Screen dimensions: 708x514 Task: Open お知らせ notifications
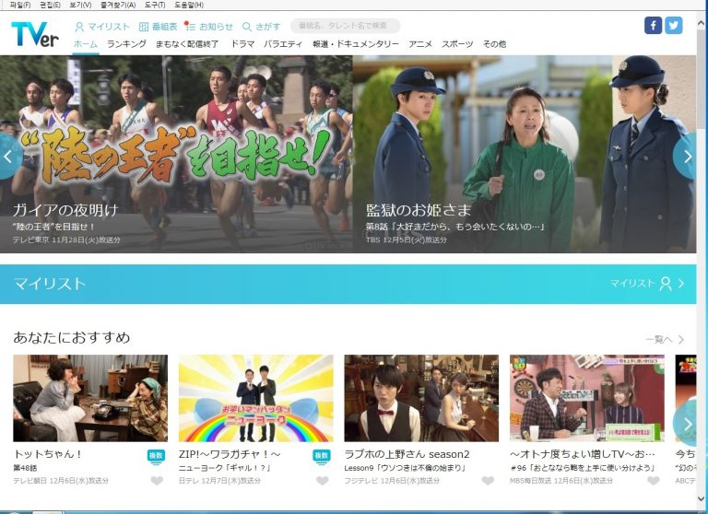coord(208,27)
